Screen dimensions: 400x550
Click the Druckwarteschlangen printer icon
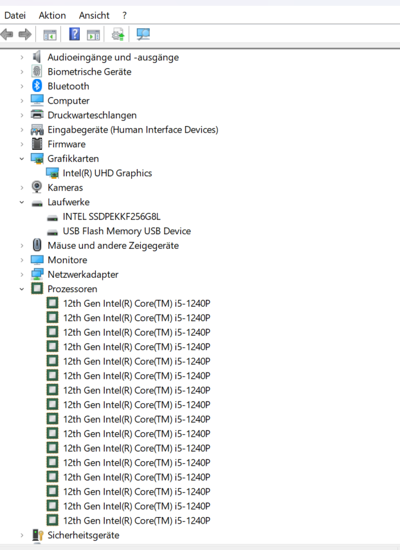[37, 115]
